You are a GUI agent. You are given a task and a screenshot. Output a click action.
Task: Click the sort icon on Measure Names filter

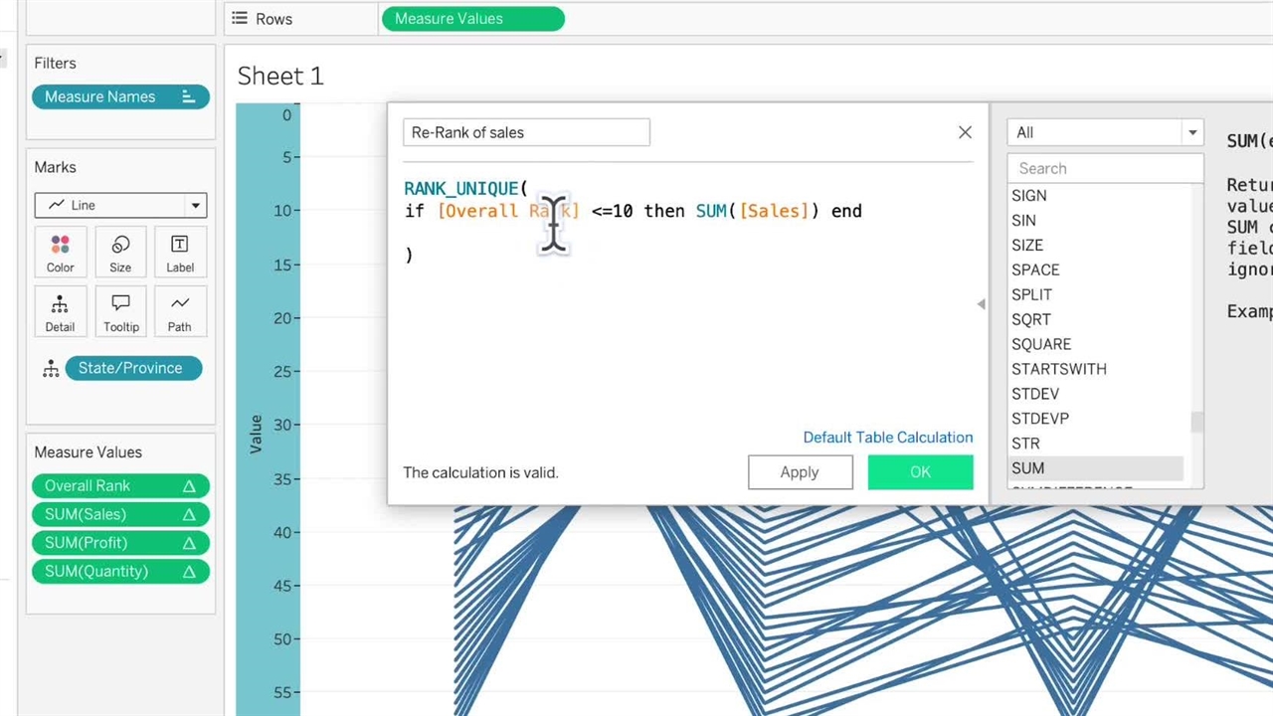(188, 96)
